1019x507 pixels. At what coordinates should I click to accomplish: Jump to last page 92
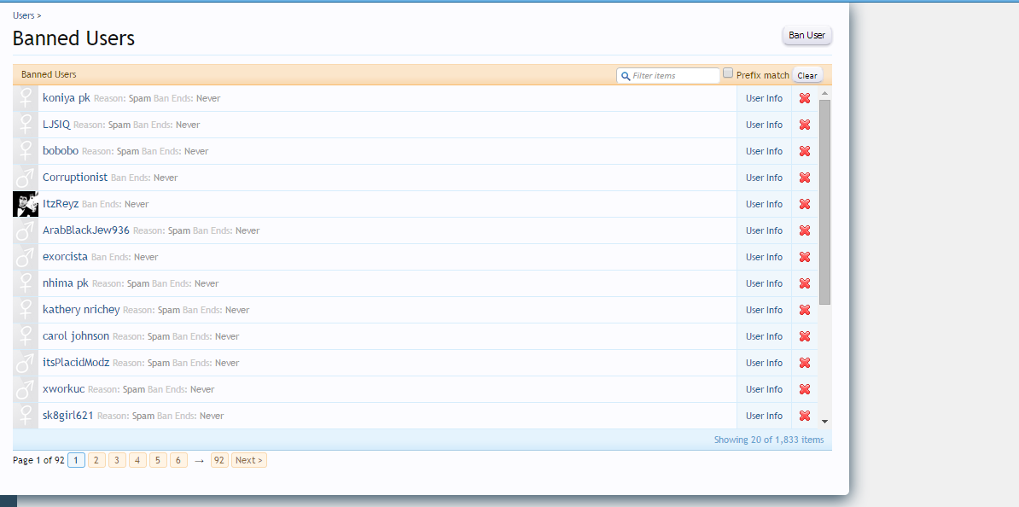[x=219, y=460]
